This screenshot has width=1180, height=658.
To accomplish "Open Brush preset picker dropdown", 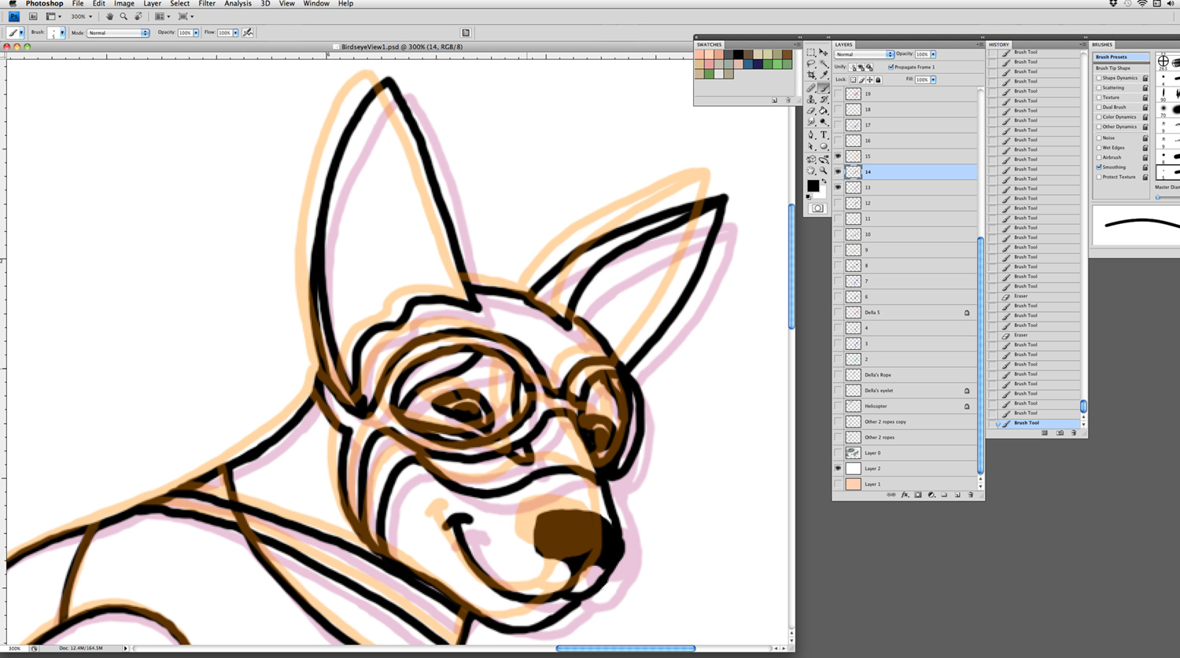I will pos(62,33).
